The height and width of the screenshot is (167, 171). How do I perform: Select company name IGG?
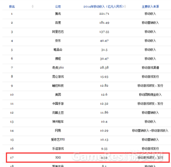(58, 157)
